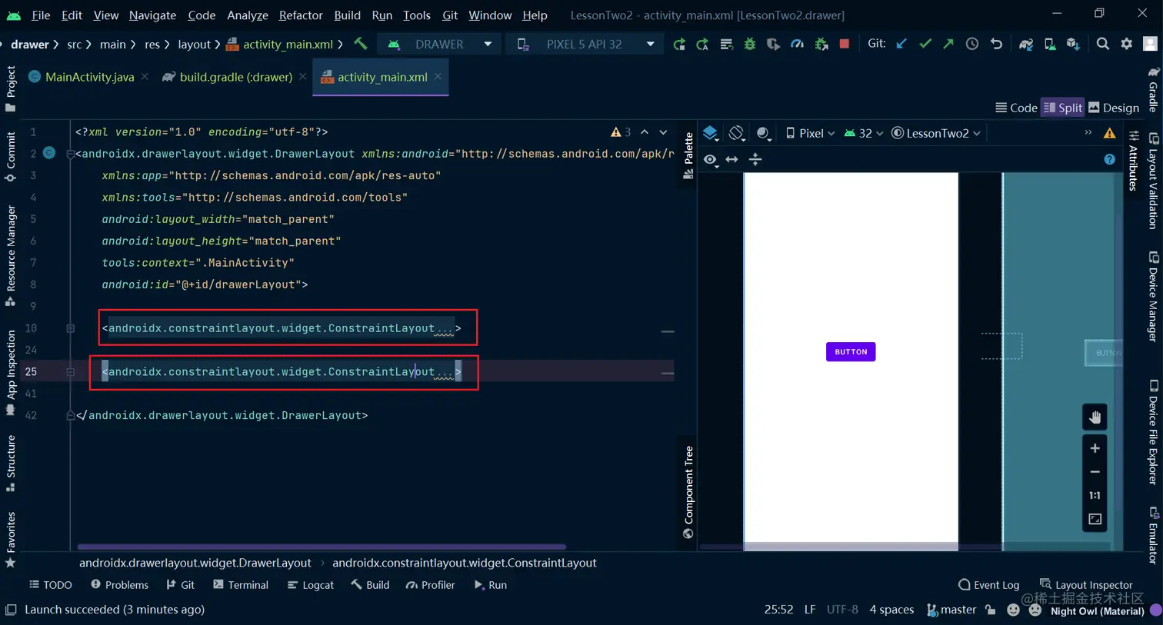Click the red Stop button
The image size is (1163, 625).
pyautogui.click(x=845, y=44)
